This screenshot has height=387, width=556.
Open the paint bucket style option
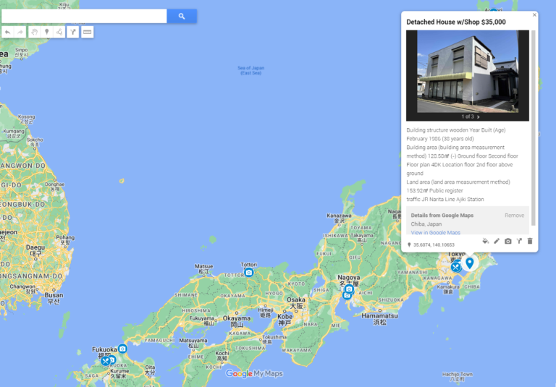point(485,241)
